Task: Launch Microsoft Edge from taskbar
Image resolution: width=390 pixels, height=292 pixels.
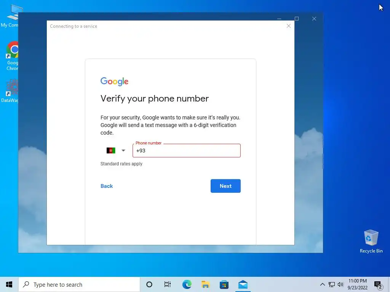Action: [x=187, y=284]
